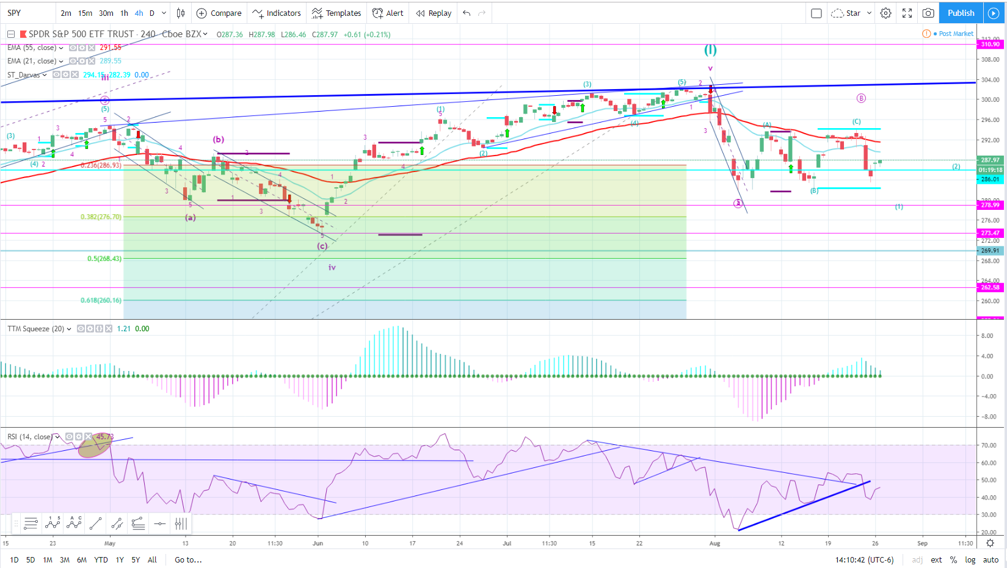1007x568 pixels.
Task: Open the candlestick chart style selector
Action: [x=181, y=13]
